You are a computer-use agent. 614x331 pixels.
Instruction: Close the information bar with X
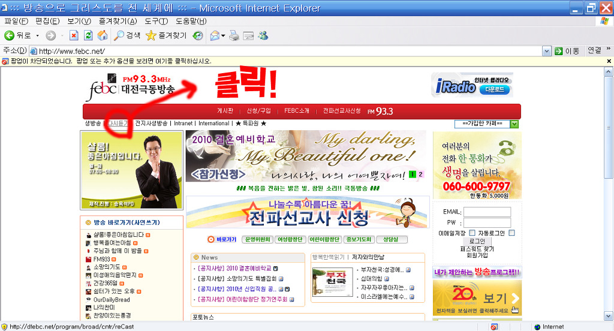(609, 61)
